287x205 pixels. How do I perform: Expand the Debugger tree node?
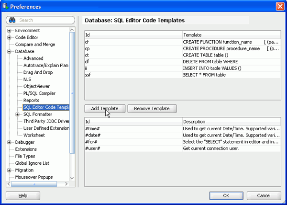[9, 142]
